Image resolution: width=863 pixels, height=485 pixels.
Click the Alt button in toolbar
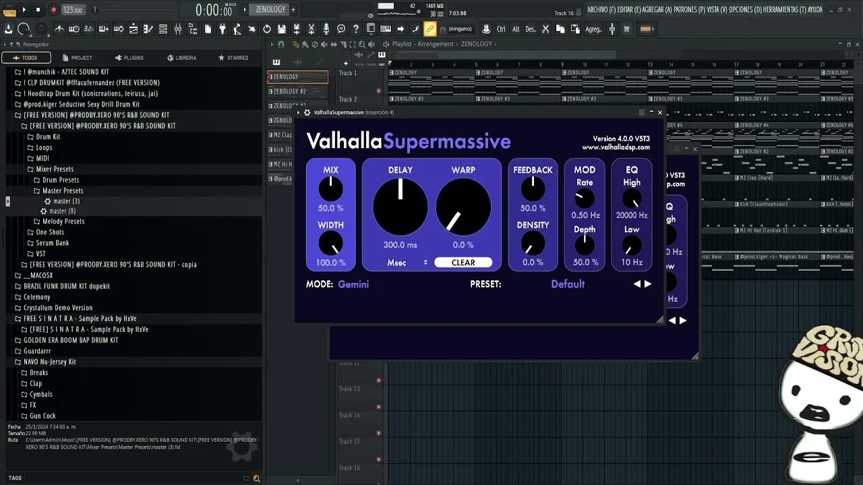coord(516,29)
